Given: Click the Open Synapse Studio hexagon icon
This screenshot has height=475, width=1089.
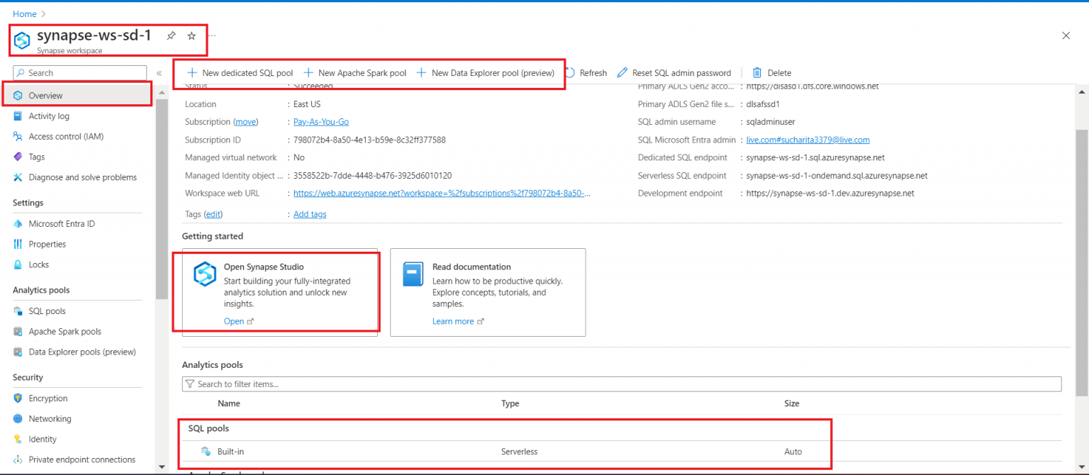Looking at the screenshot, I should tap(205, 274).
